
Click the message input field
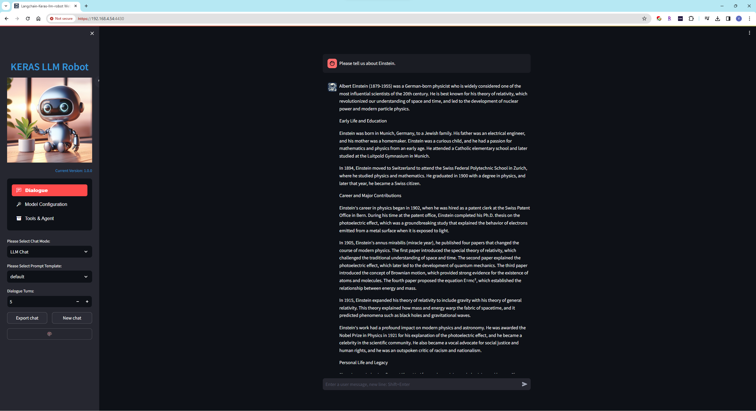point(422,384)
